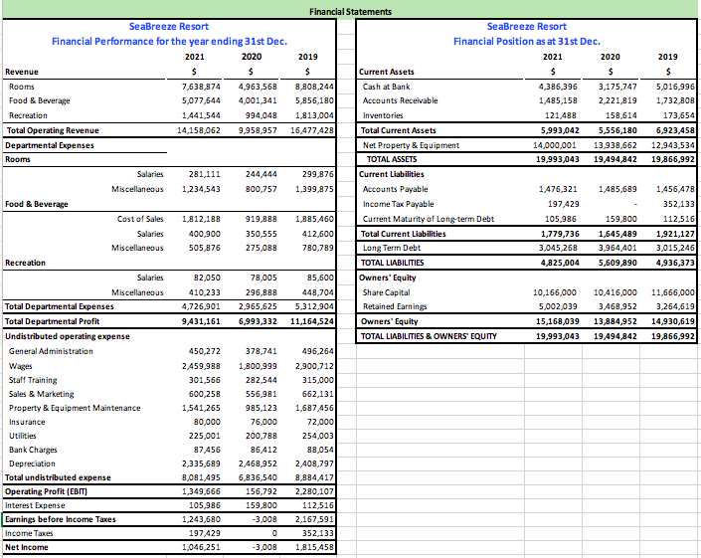Click Interest Expense 2021 value 105,986 in performance table
The image size is (701, 558).
tap(204, 505)
